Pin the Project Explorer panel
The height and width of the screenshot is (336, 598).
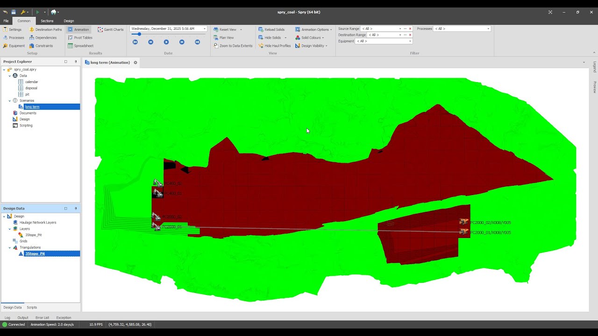pos(76,62)
